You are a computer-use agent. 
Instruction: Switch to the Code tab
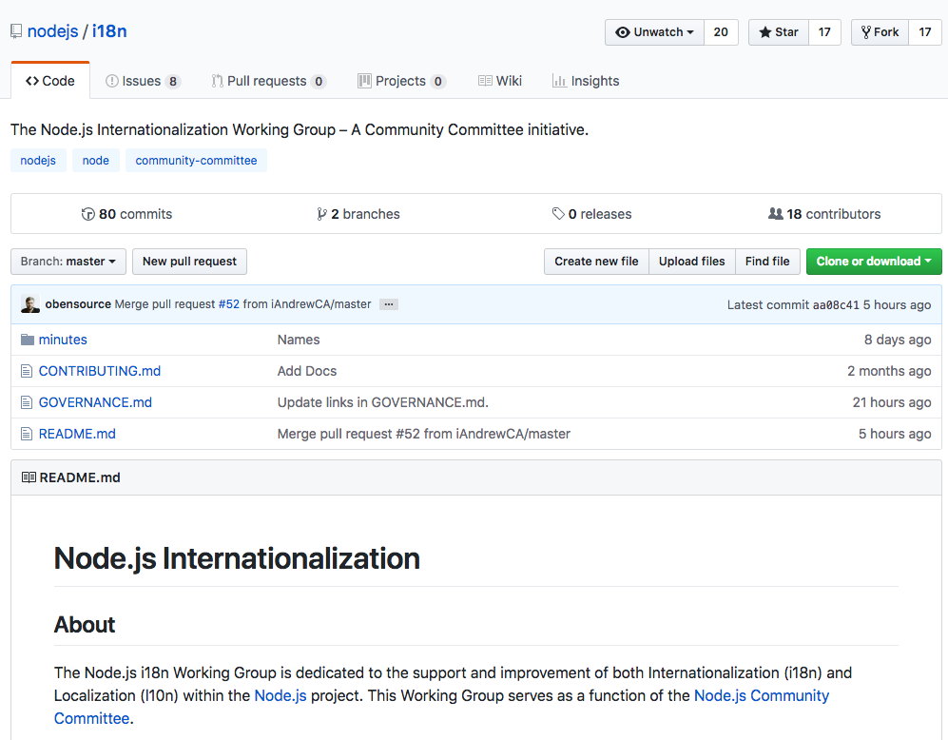click(x=50, y=81)
